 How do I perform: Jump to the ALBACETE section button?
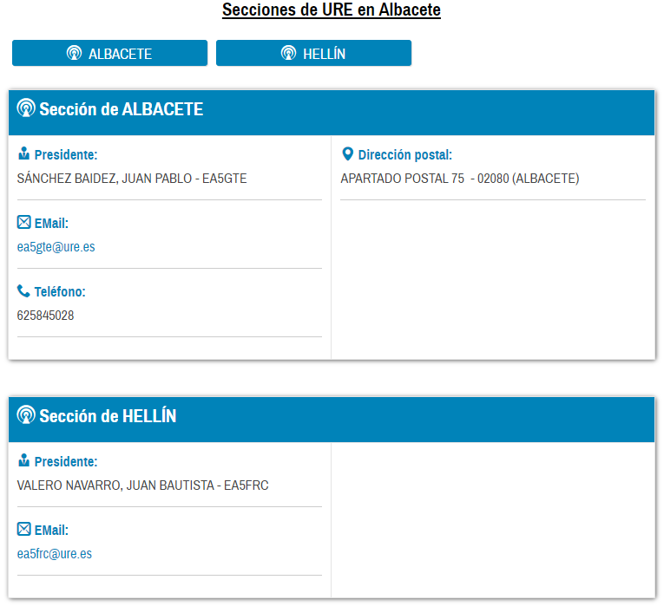[109, 53]
